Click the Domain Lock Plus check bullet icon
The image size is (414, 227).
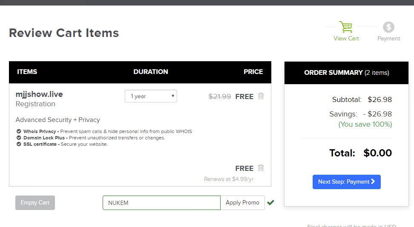(19, 138)
